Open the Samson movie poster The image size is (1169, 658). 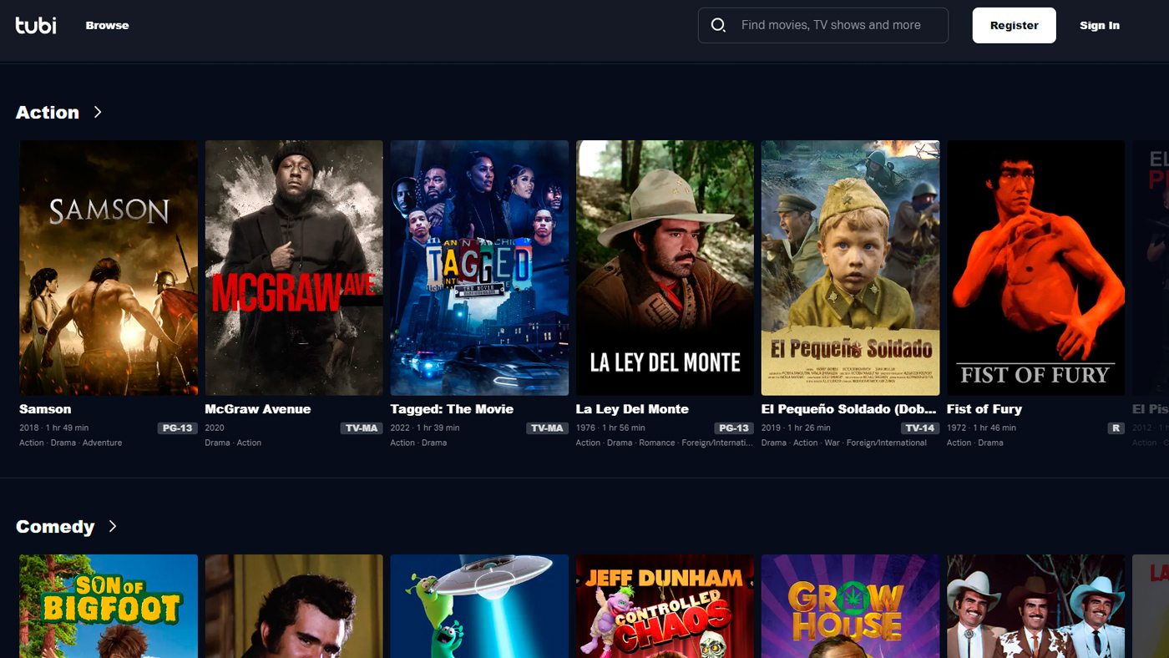(109, 267)
